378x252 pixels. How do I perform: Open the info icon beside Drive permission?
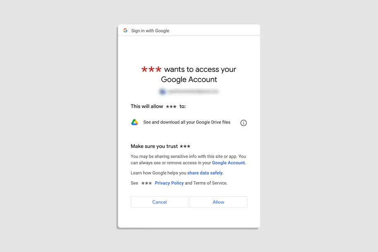243,123
